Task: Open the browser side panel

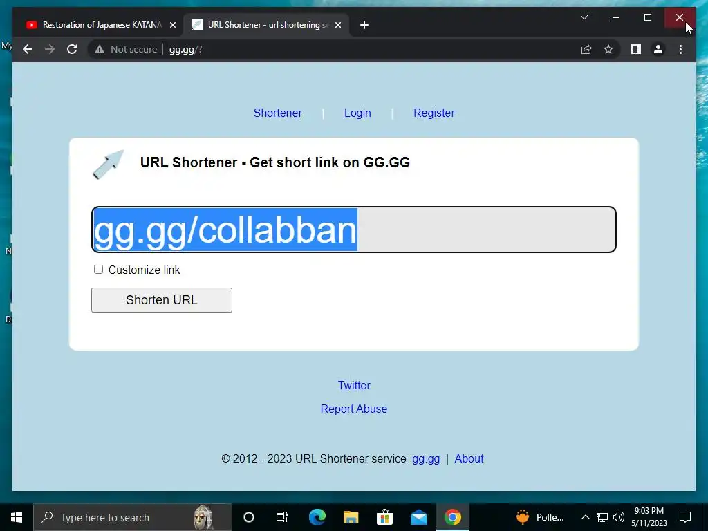Action: tap(636, 49)
